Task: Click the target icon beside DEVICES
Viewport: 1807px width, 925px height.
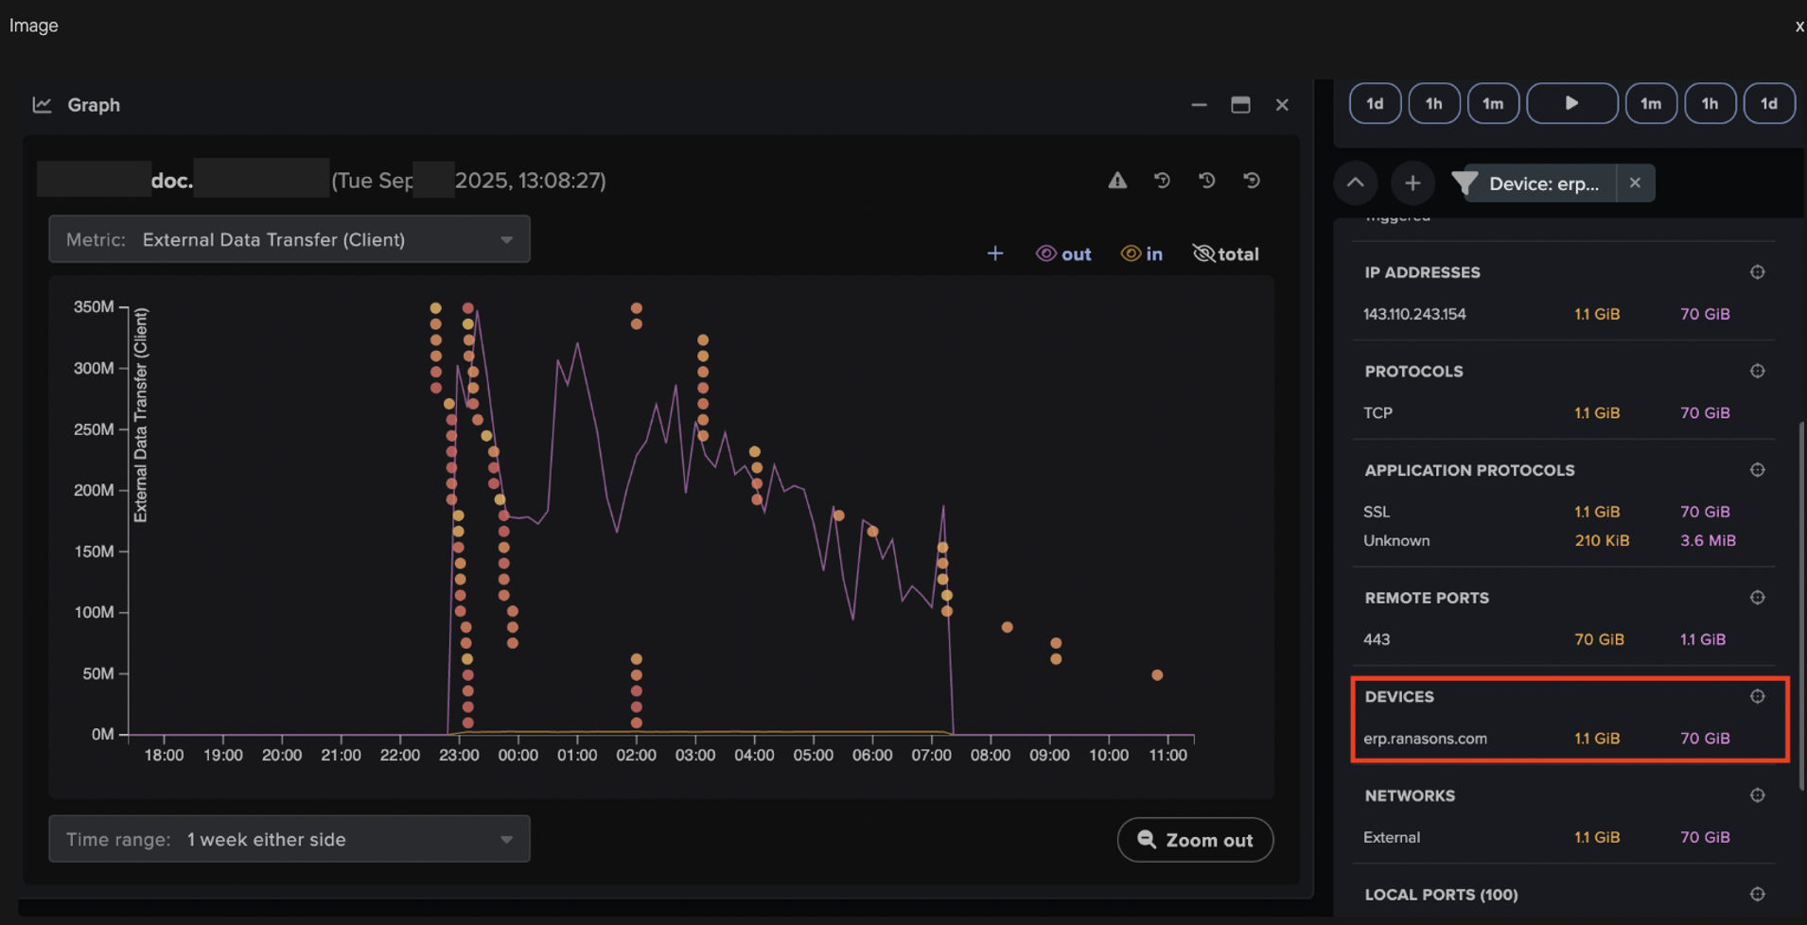Action: click(1757, 696)
